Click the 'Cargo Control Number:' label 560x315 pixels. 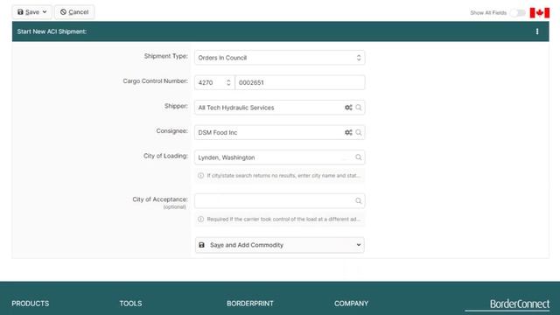pyautogui.click(x=156, y=81)
